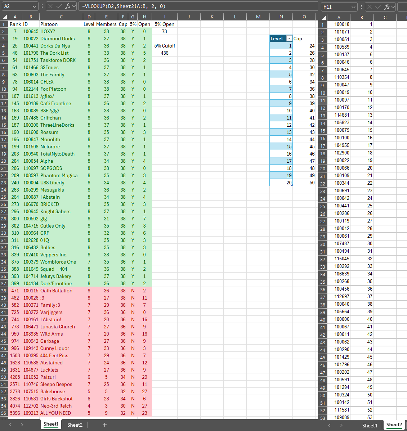Screen dimensions: 407x431
Task: Click ID 100018 in right window
Action: [339, 24]
